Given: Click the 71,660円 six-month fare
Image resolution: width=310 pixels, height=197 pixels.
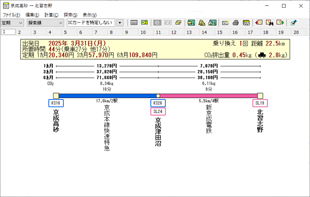Looking at the screenshot, I should click(107, 78).
